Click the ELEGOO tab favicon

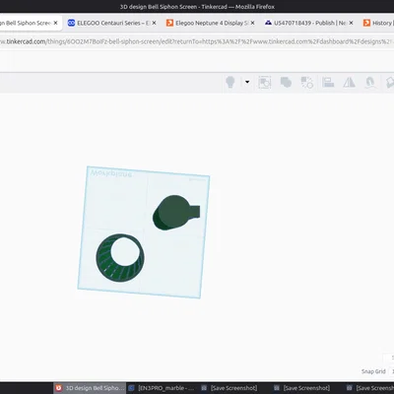pyautogui.click(x=71, y=23)
